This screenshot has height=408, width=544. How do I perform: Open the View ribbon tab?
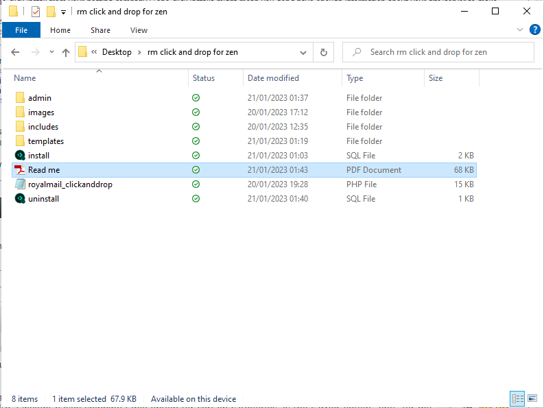click(139, 30)
